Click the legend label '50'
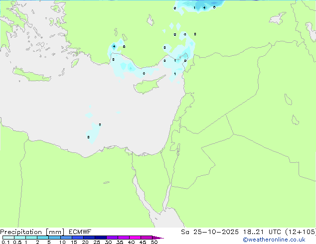Viewport: 316px width, 244px height. pyautogui.click(x=154, y=242)
